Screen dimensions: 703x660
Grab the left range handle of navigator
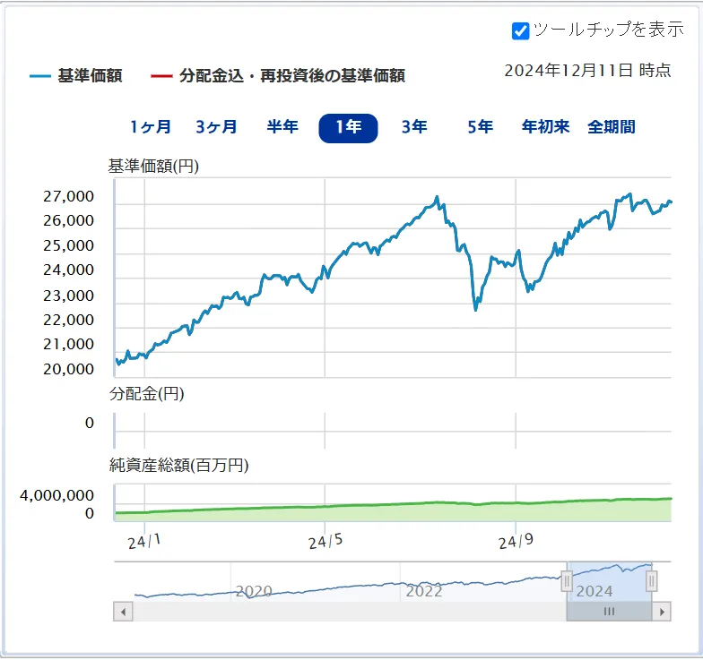(x=567, y=581)
